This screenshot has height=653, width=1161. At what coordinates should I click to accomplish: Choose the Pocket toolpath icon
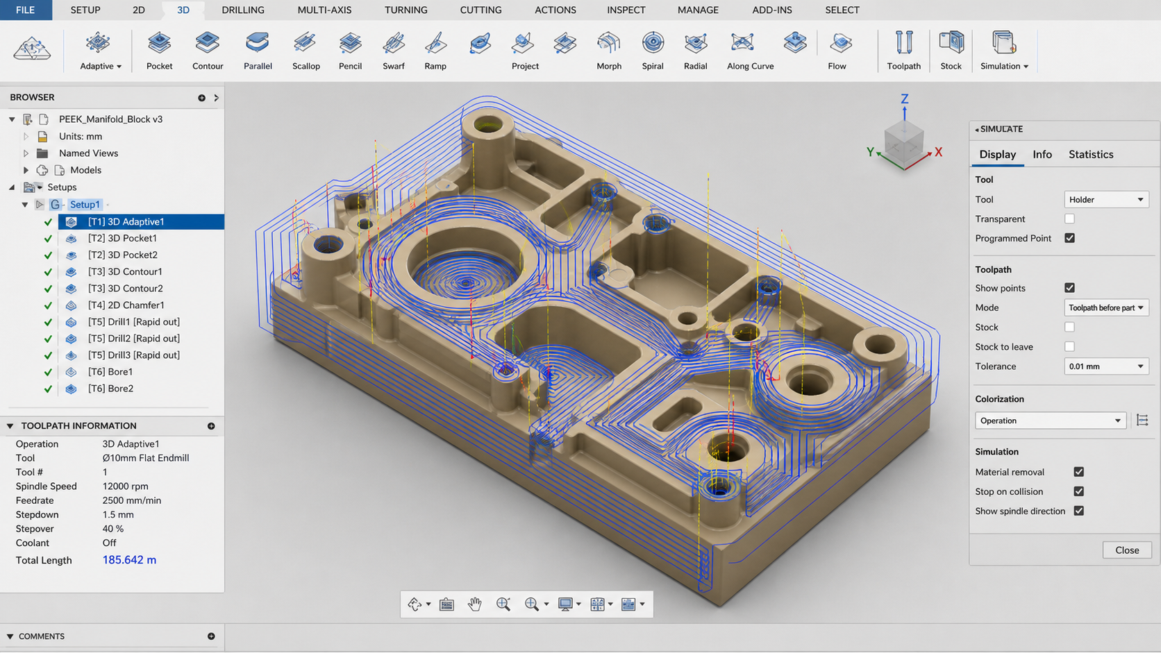[159, 44]
